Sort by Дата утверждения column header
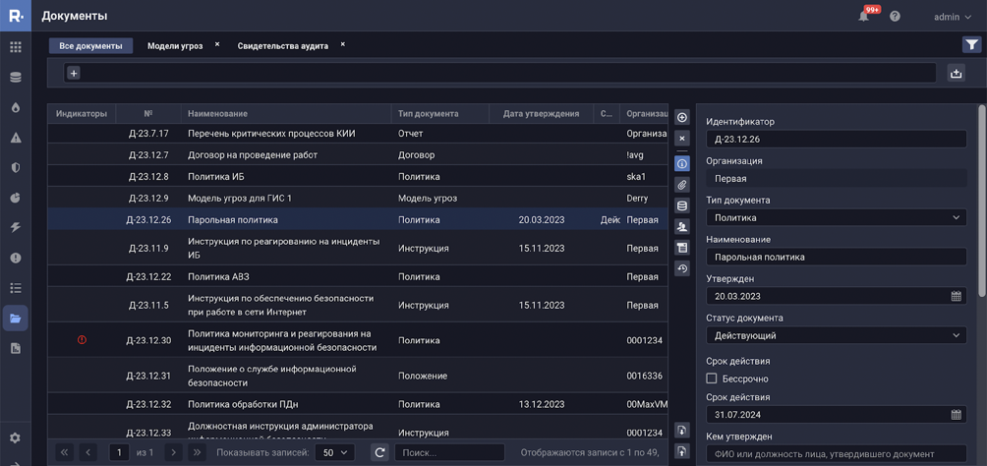 click(541, 114)
